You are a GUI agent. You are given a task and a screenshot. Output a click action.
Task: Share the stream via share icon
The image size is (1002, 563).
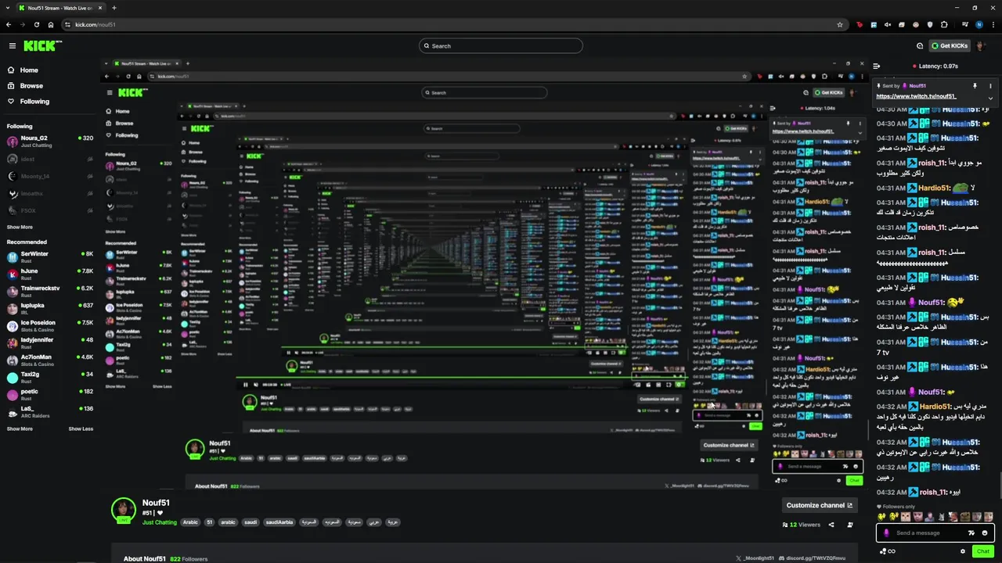pyautogui.click(x=830, y=525)
